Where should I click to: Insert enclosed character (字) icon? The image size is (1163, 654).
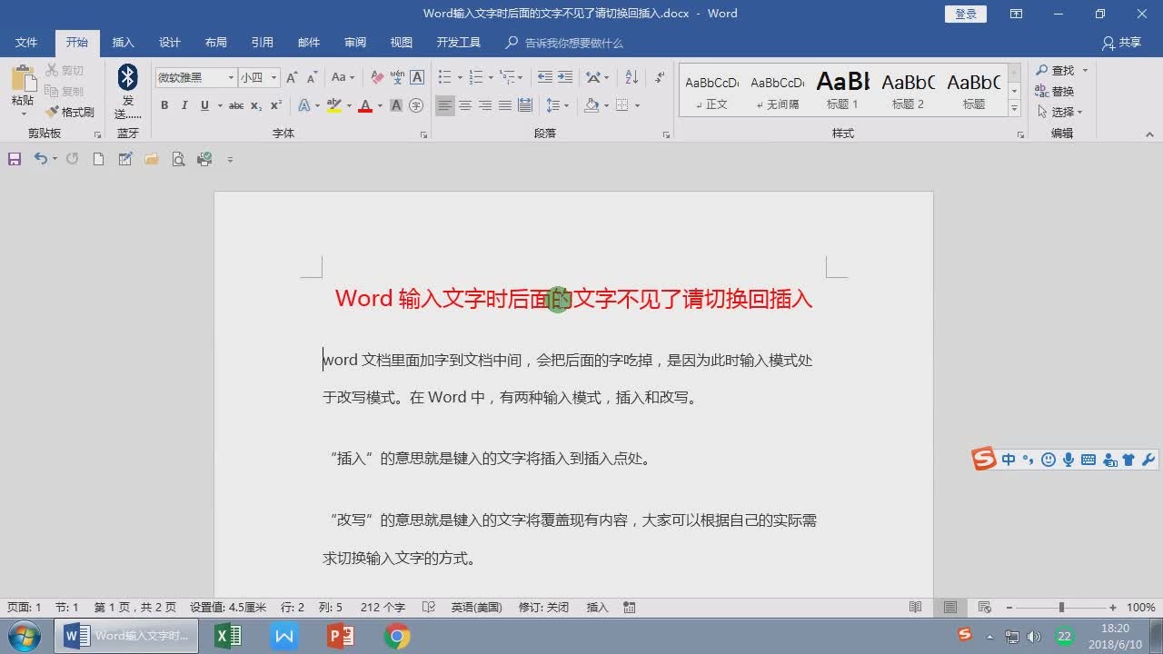(416, 105)
